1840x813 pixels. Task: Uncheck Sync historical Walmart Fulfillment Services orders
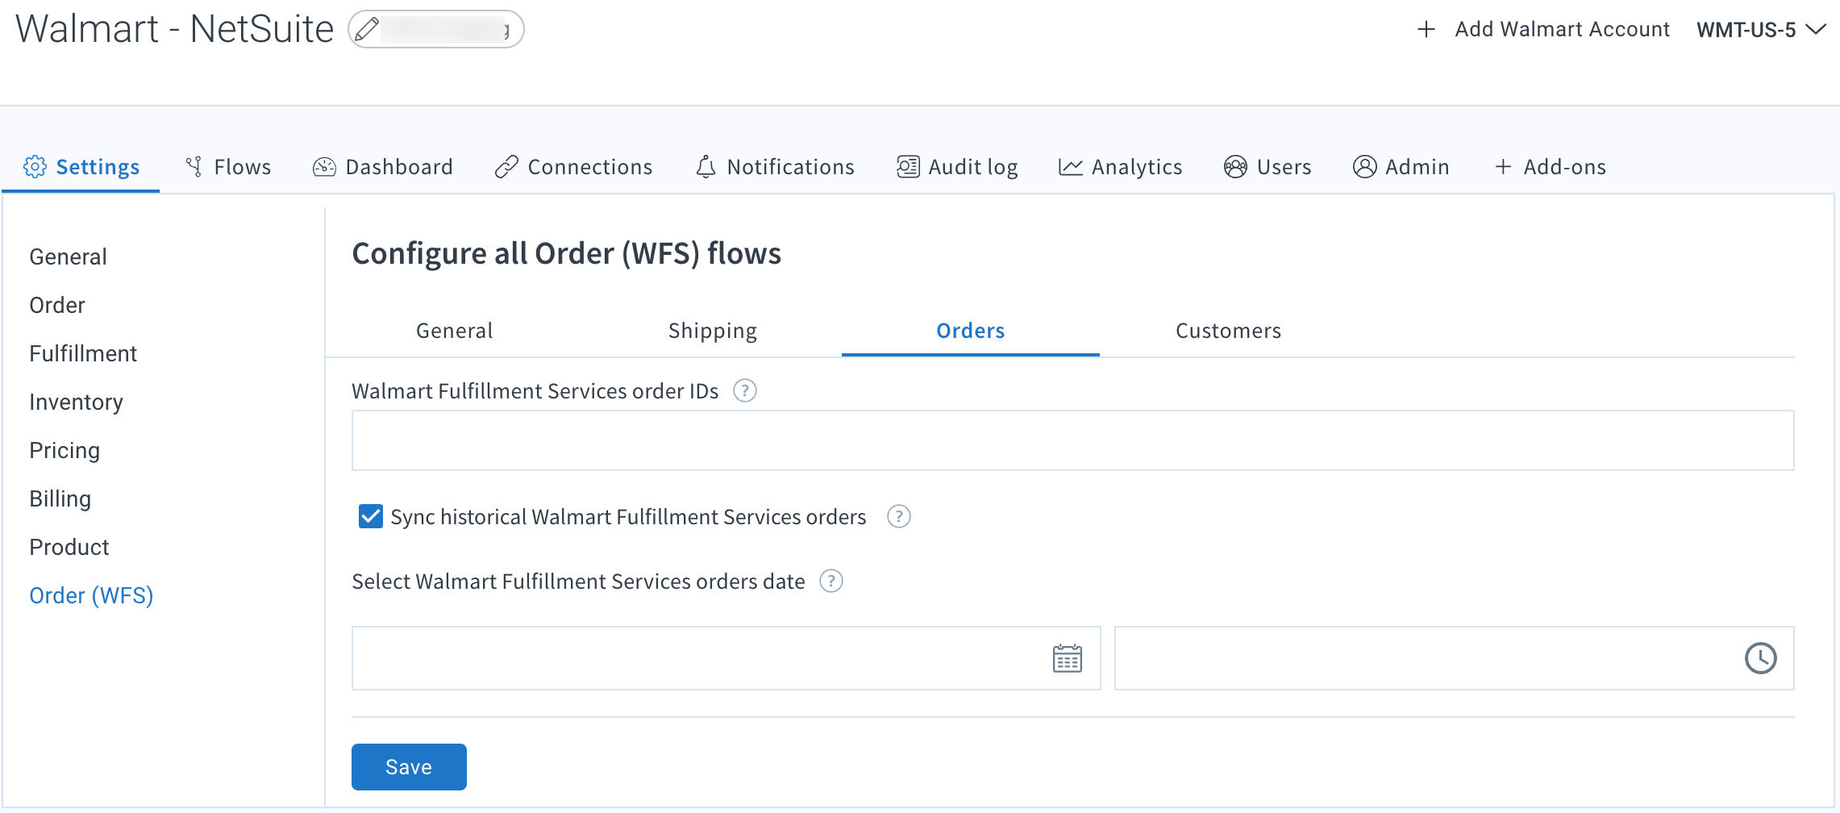tap(371, 516)
